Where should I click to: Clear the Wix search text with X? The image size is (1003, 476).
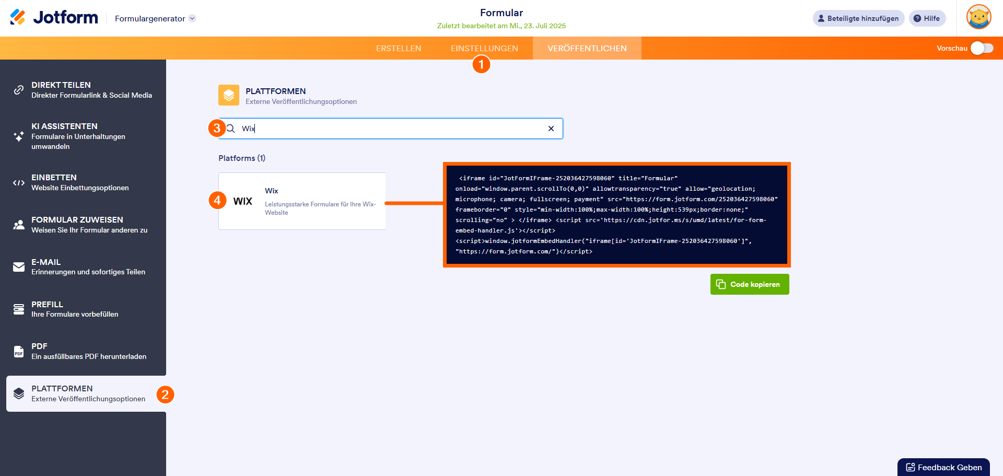[x=551, y=129]
